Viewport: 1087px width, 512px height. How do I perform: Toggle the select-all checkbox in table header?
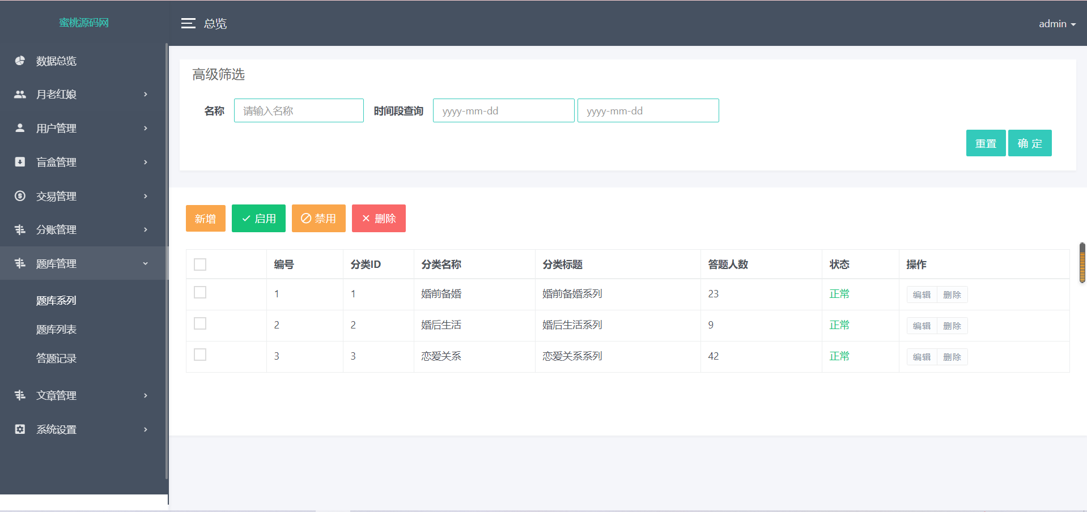click(200, 264)
